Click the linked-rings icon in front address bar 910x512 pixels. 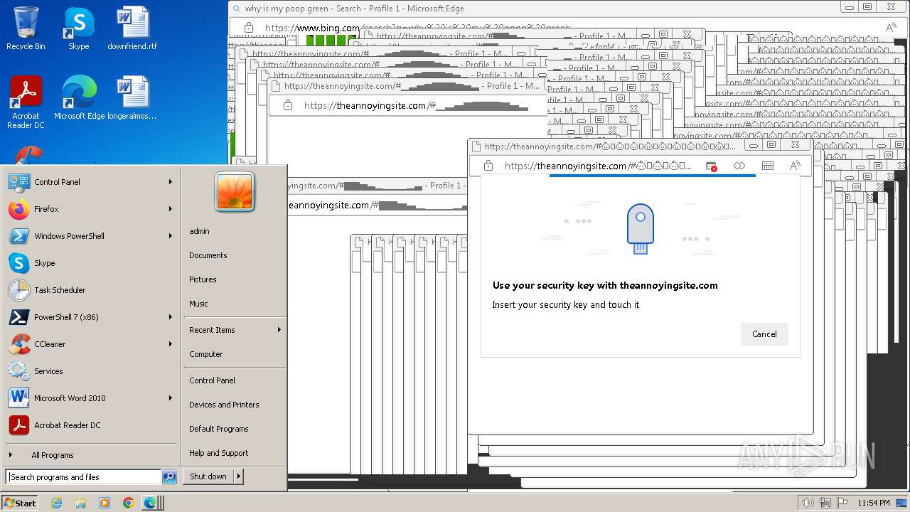[739, 166]
